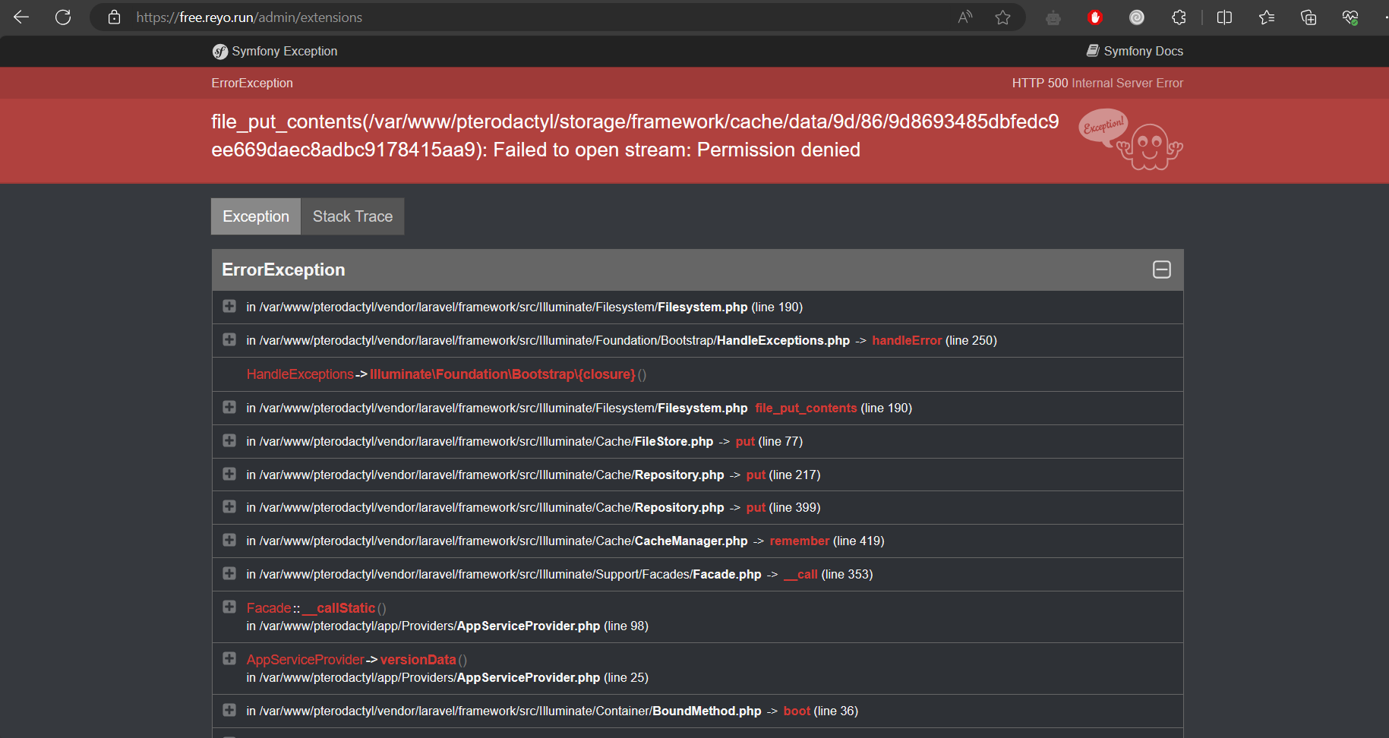1389x738 pixels.
Task: Expand the HandleExceptions.php handleError entry
Action: [229, 339]
